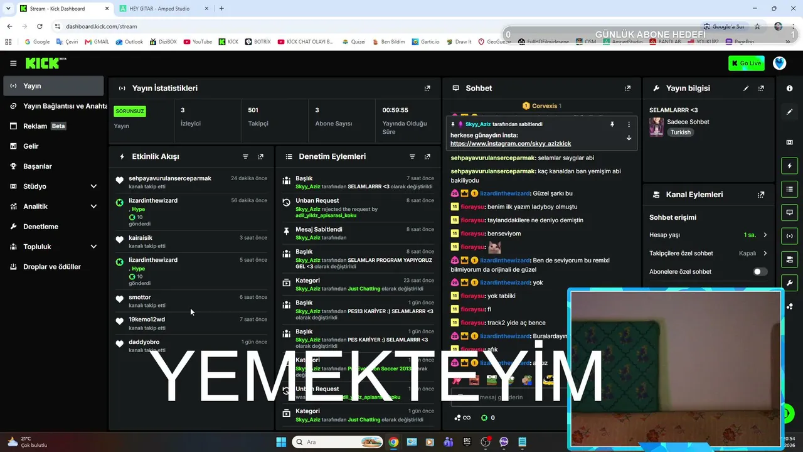The image size is (803, 452).
Task: Open the profile avatar menu
Action: (x=779, y=63)
